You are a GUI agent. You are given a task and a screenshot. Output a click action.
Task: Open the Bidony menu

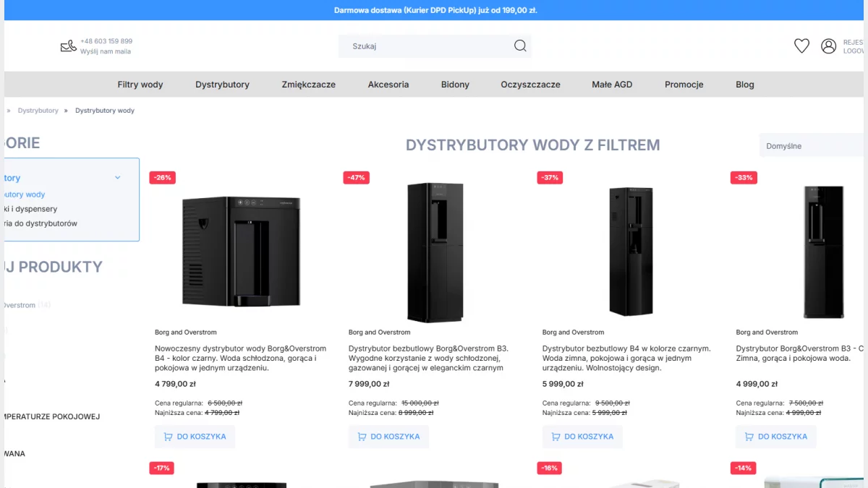click(455, 85)
